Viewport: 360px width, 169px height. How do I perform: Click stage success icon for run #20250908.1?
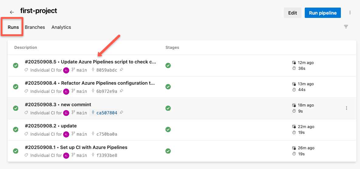coord(168,151)
